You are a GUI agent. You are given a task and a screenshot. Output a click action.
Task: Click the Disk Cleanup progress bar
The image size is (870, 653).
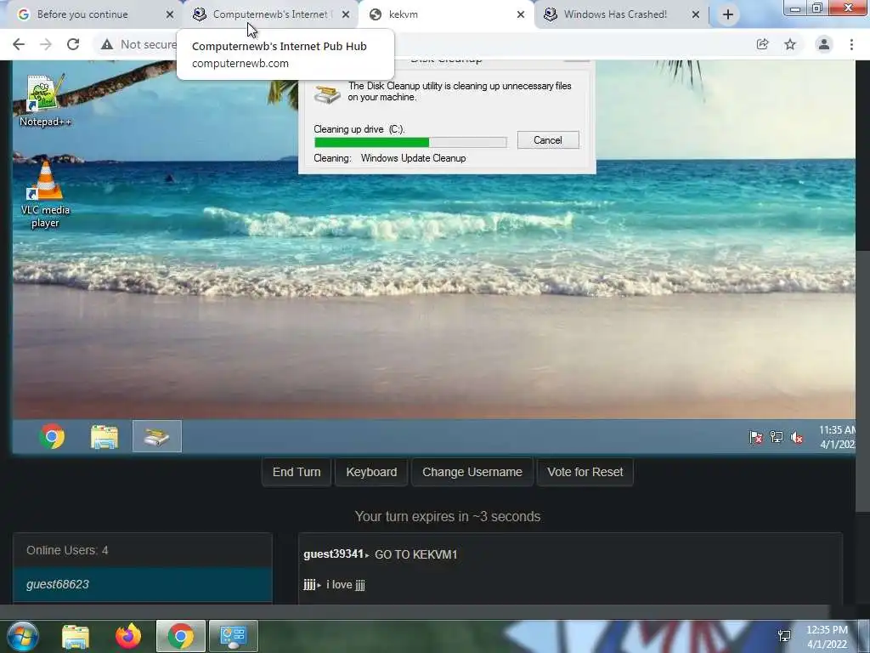click(x=410, y=143)
